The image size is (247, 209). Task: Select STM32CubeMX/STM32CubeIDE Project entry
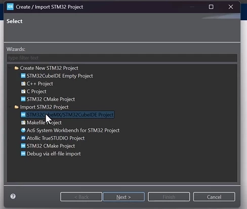click(x=70, y=115)
